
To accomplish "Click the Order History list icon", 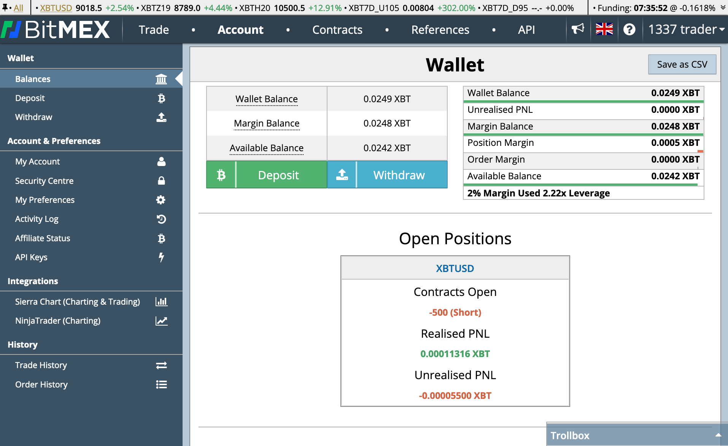I will (161, 384).
